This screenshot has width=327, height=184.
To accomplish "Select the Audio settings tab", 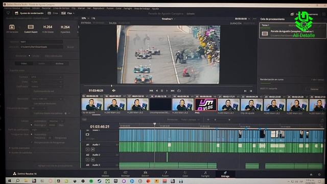I will (x=41, y=63).
